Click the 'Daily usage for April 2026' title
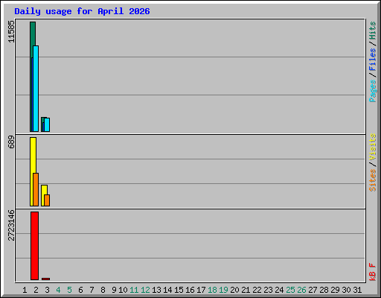This screenshot has height=298, width=381. click(82, 11)
